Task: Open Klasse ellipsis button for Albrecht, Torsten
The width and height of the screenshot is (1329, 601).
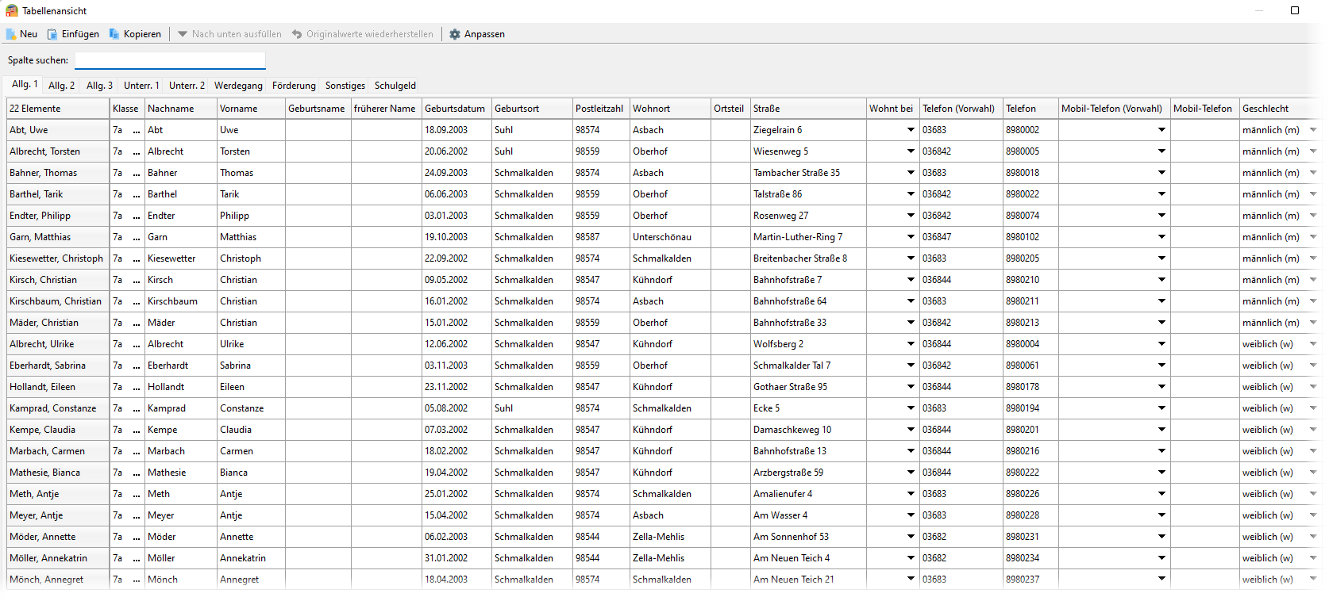Action: click(137, 151)
